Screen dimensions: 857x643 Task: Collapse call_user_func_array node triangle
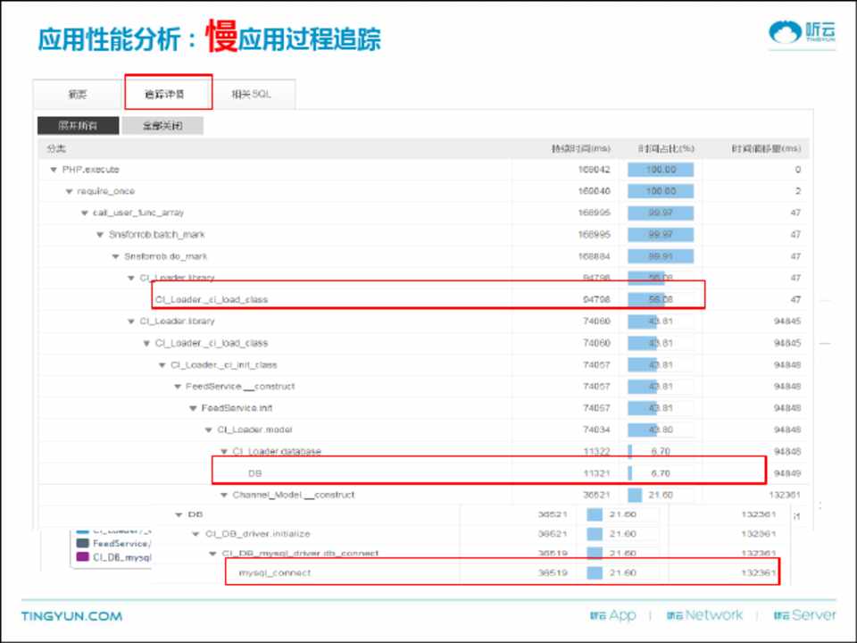(84, 213)
